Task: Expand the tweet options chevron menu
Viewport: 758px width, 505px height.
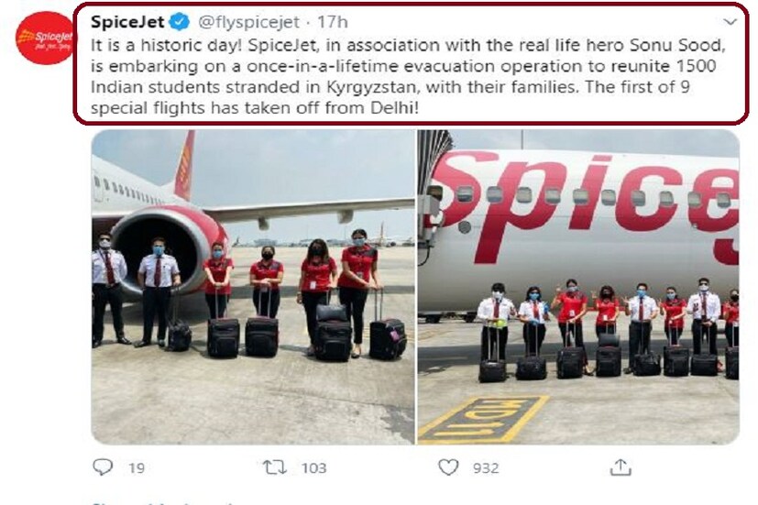Action: coord(730,21)
